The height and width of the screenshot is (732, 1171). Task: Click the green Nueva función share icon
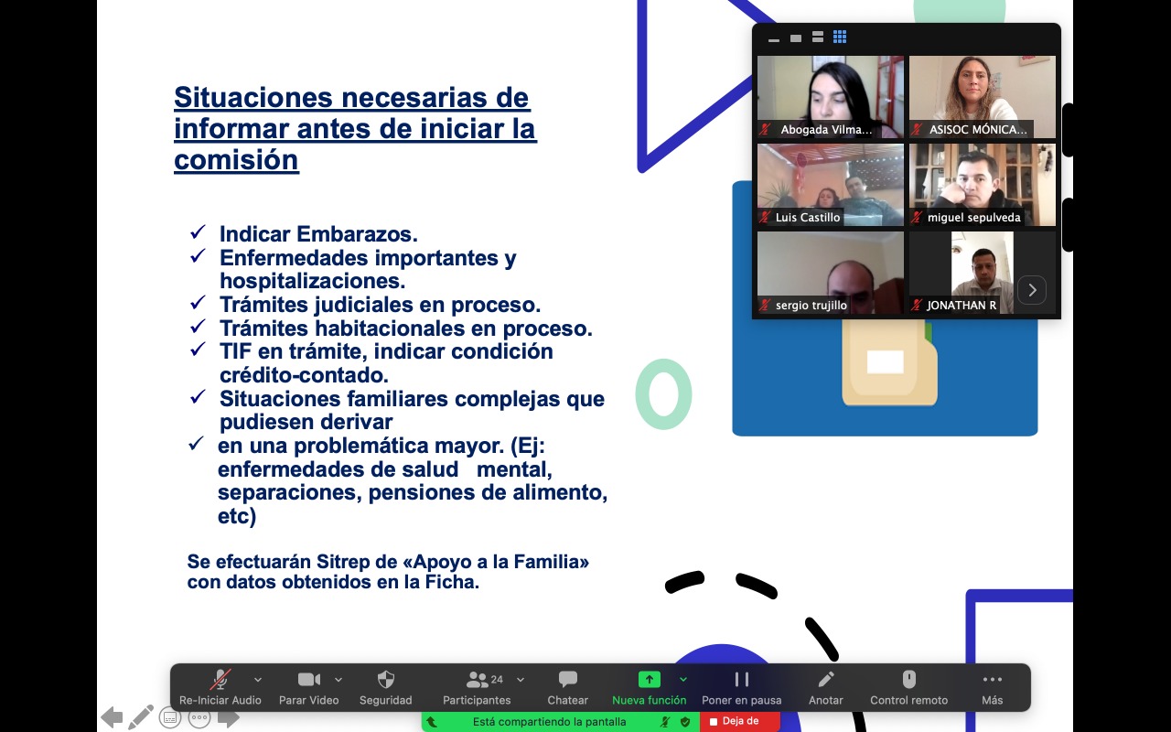[x=649, y=679]
